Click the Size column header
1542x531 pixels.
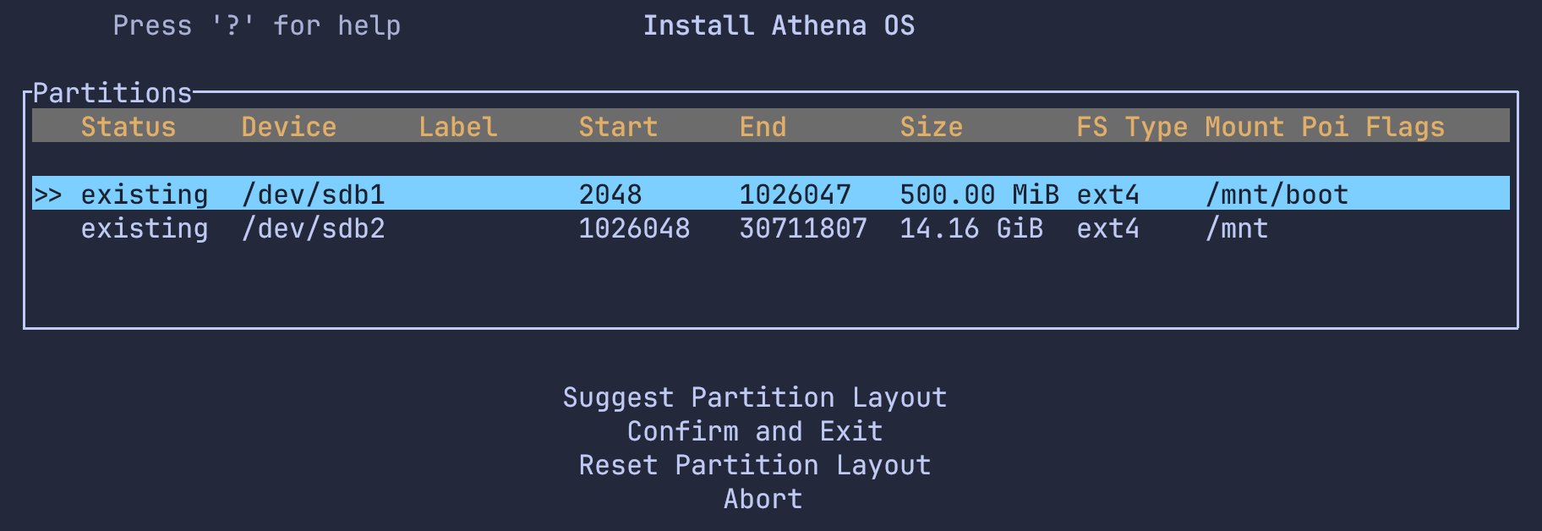pyautogui.click(x=931, y=127)
